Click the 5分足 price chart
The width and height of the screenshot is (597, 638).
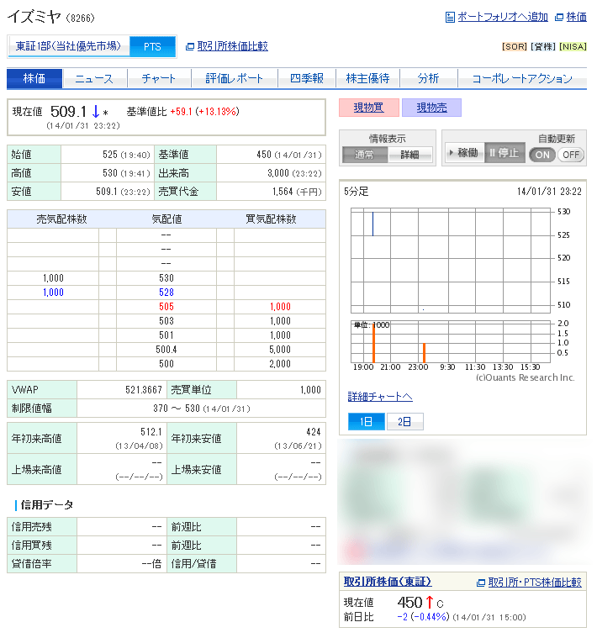pyautogui.click(x=451, y=261)
